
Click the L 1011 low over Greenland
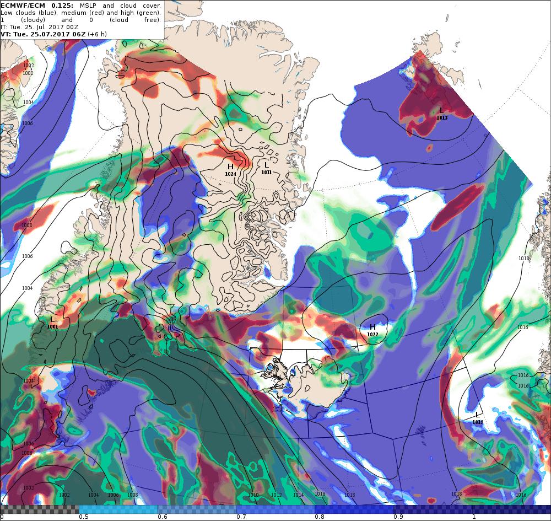click(266, 168)
